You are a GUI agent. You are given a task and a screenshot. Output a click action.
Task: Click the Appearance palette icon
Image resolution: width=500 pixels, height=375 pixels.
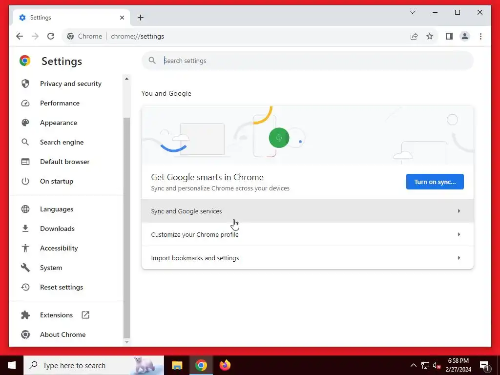point(25,123)
